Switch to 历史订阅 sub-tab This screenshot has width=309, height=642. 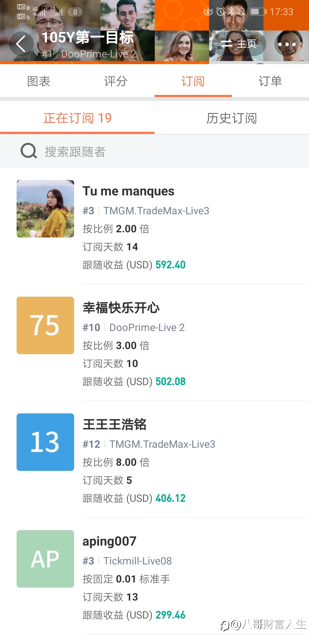232,118
